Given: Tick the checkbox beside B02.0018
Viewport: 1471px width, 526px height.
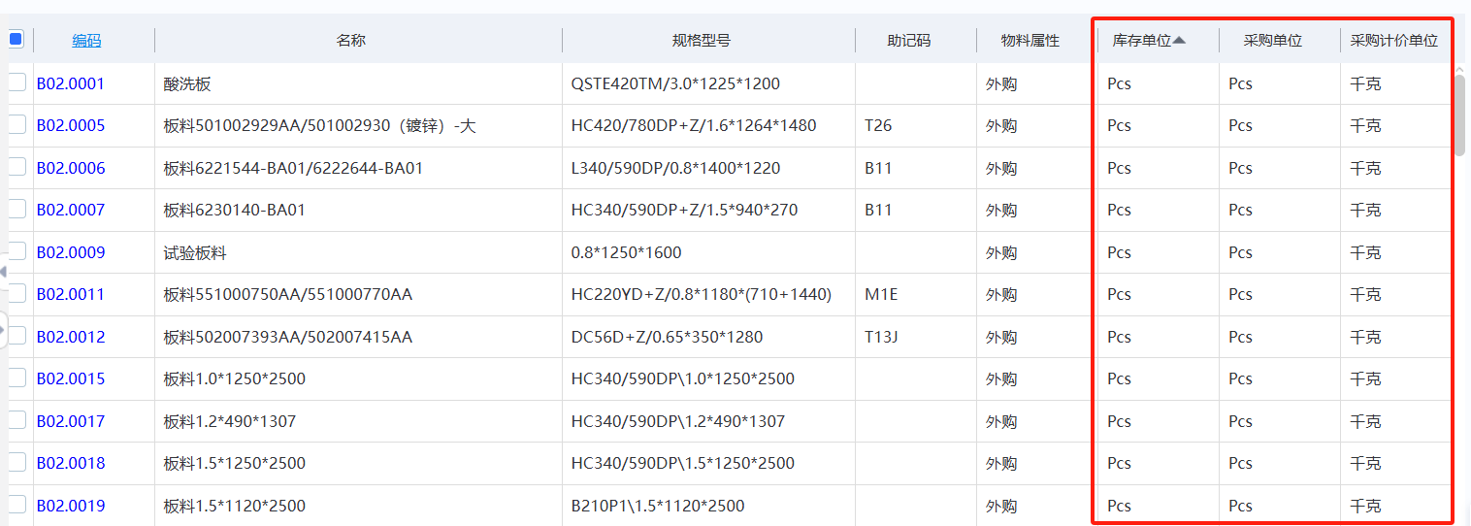Looking at the screenshot, I should (x=16, y=462).
